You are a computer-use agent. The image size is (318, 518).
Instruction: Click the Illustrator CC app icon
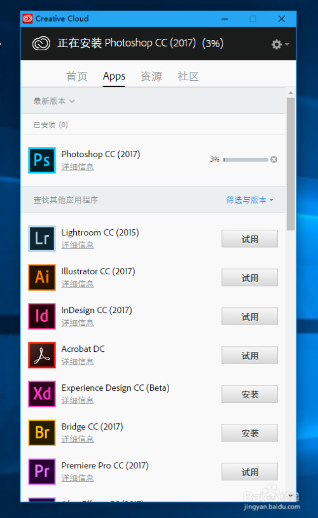pyautogui.click(x=42, y=277)
